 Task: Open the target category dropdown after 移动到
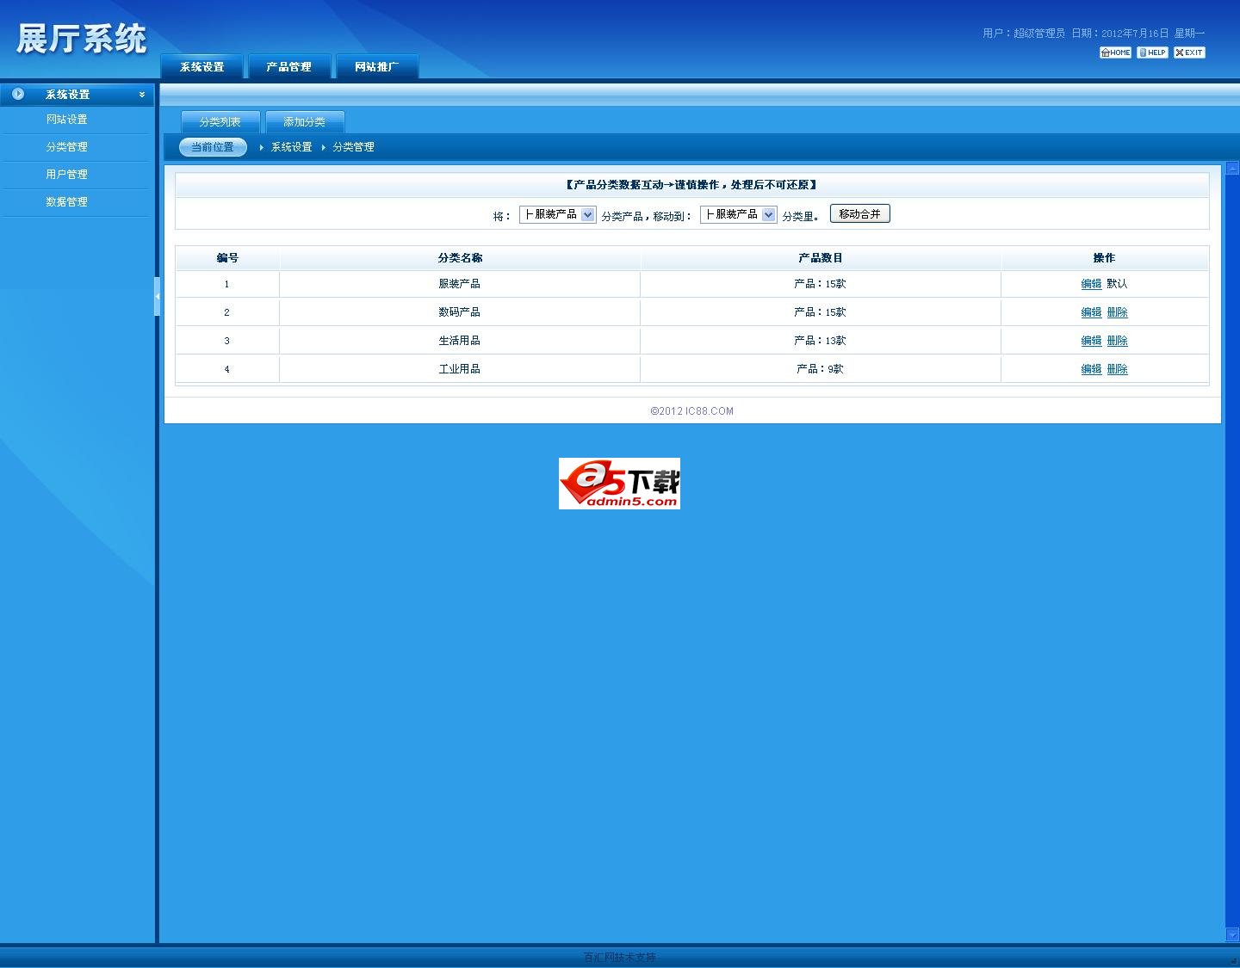[738, 214]
